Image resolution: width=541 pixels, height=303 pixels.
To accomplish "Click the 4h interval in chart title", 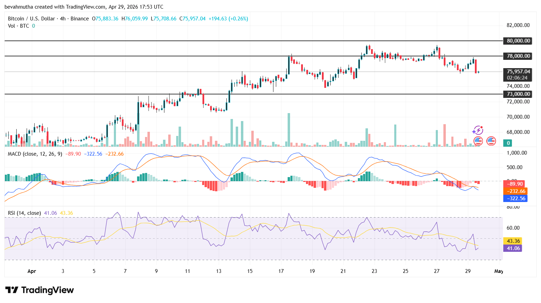I will point(63,19).
